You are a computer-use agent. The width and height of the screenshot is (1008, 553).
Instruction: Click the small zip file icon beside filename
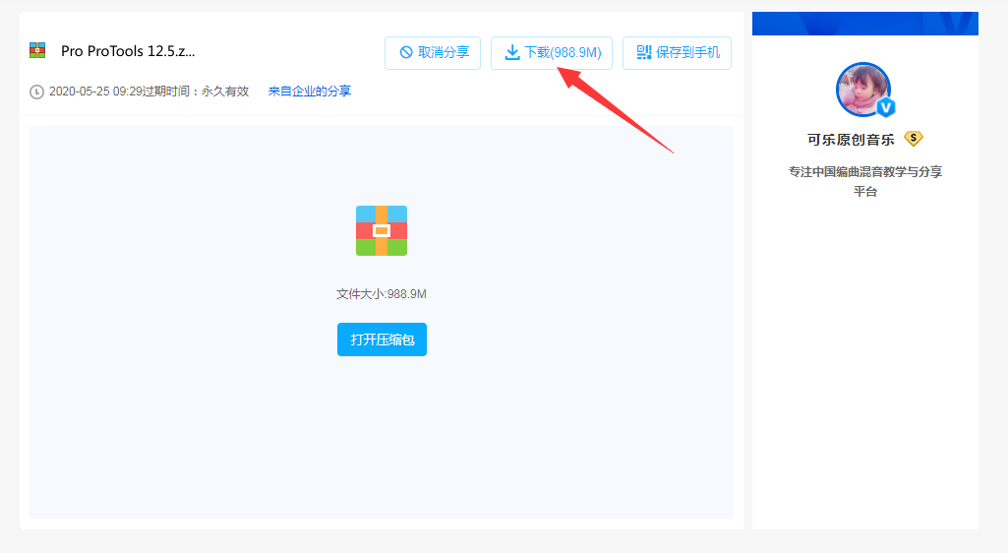coord(37,51)
